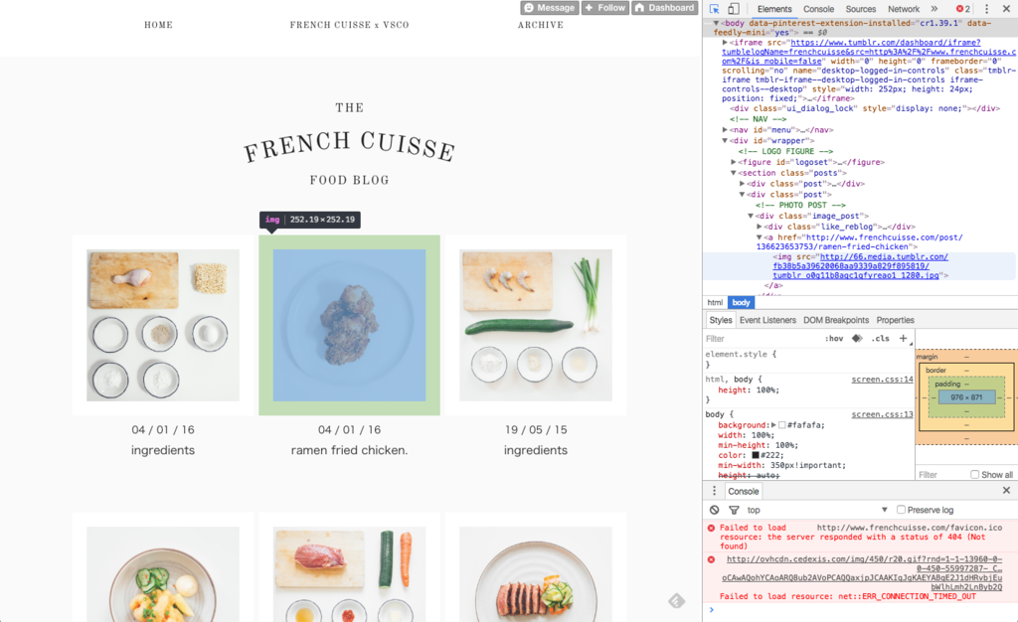Image resolution: width=1018 pixels, height=622 pixels.
Task: Switch to the Elements tab
Action: click(774, 9)
